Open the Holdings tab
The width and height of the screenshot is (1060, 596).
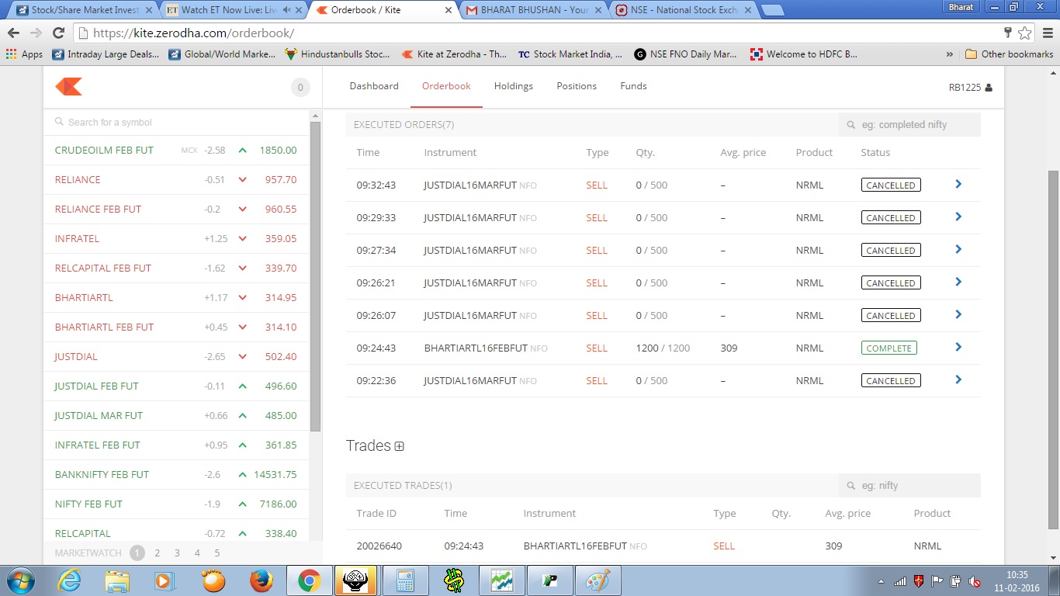(514, 86)
